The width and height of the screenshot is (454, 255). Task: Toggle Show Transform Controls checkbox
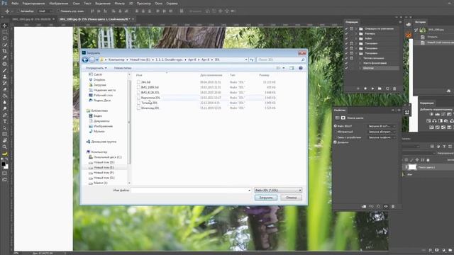pos(58,11)
